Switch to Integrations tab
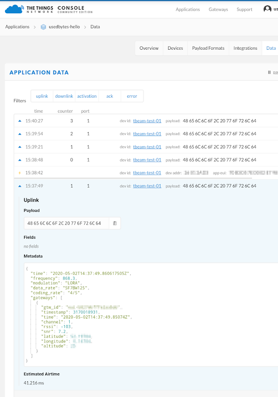278x397 pixels. [245, 48]
